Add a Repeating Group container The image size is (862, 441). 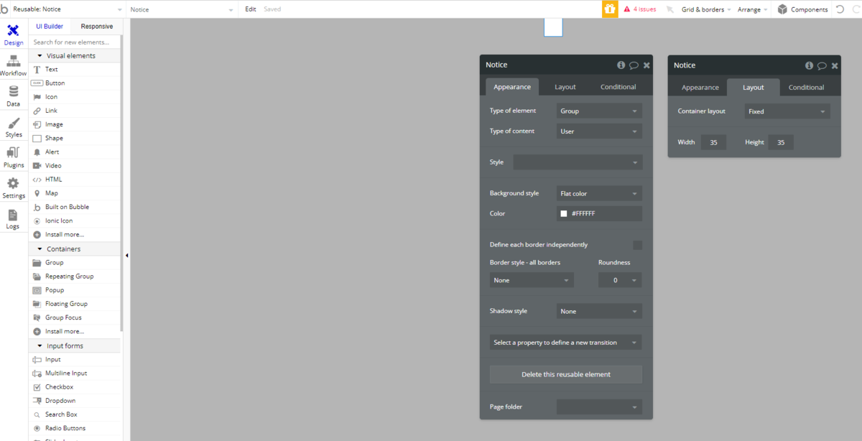pos(75,277)
